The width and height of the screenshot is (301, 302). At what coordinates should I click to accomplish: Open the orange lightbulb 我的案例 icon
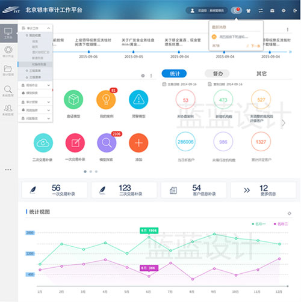[x=106, y=100]
